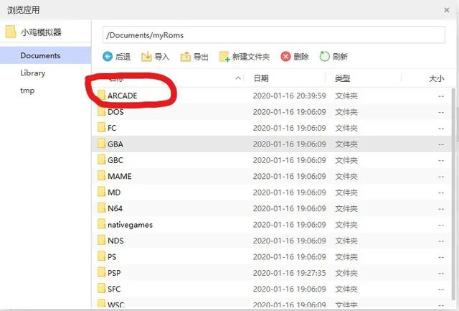
Task: Click the 导入 button label
Action: click(162, 57)
